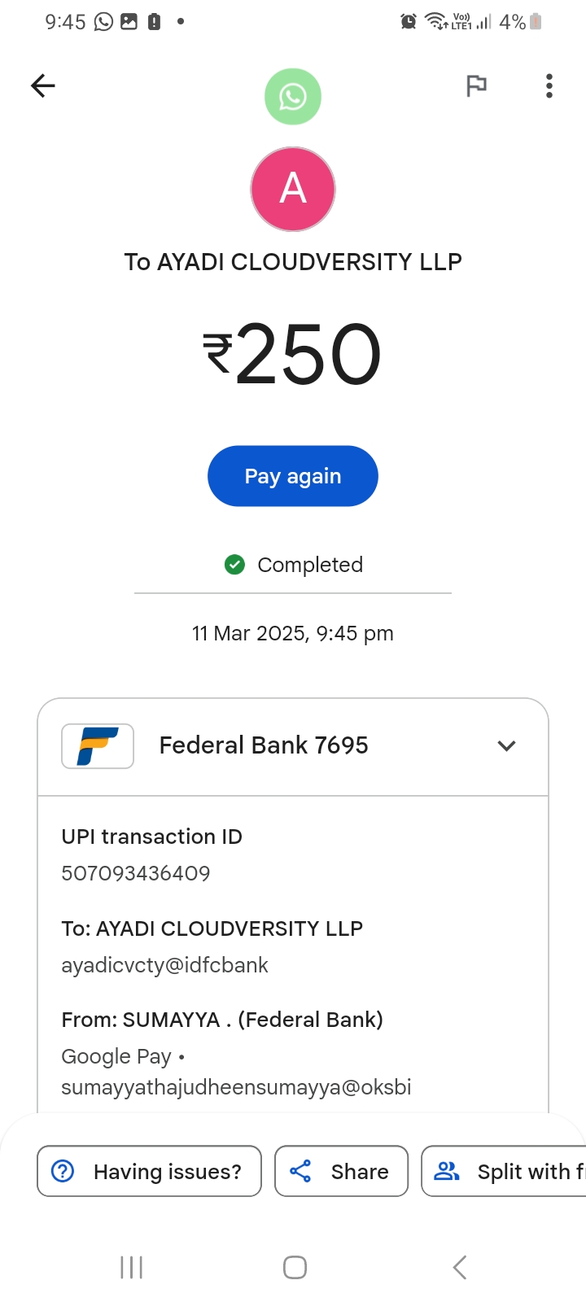Tap the Android home button icon
The height and width of the screenshot is (1302, 586).
point(295,1267)
